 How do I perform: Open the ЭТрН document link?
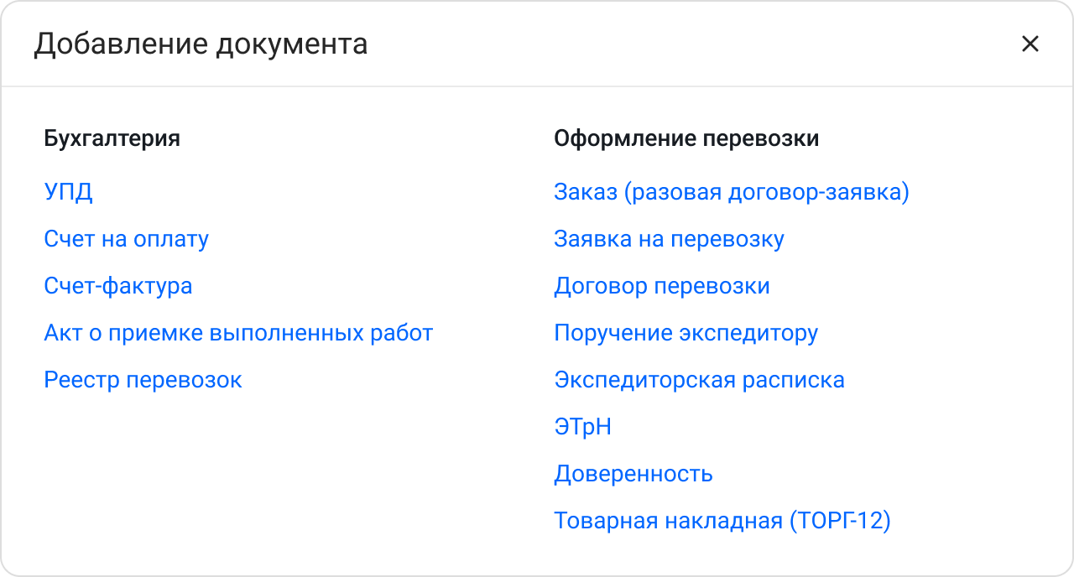(583, 427)
